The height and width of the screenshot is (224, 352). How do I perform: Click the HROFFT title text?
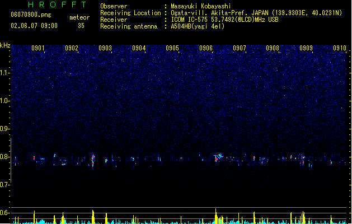pyautogui.click(x=57, y=4)
